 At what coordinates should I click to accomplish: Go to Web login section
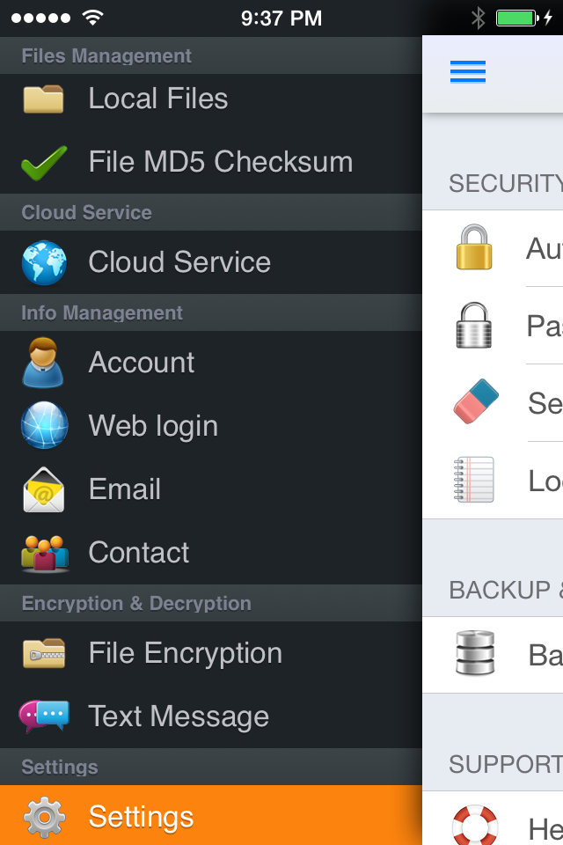click(x=153, y=426)
